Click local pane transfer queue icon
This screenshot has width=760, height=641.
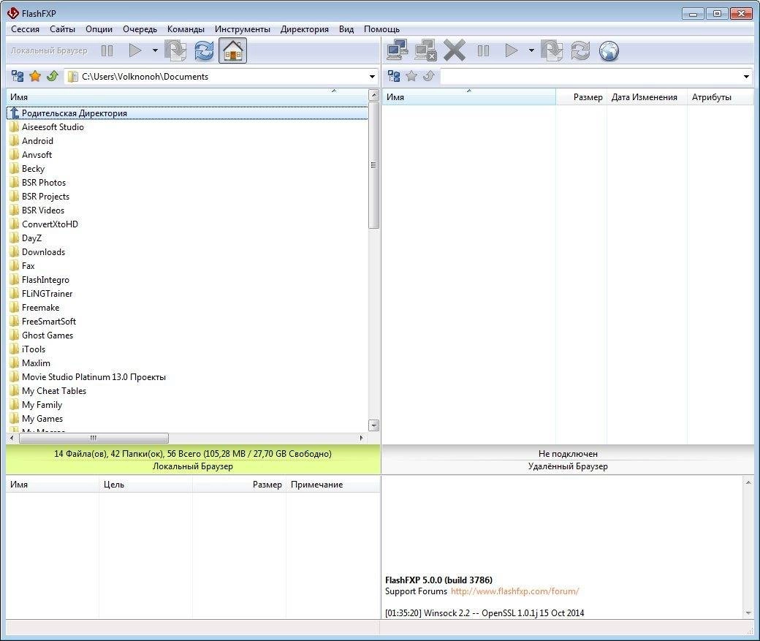pyautogui.click(x=175, y=50)
